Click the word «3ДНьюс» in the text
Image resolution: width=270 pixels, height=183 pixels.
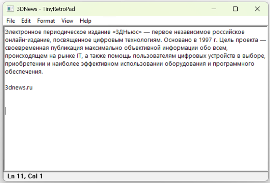127,32
